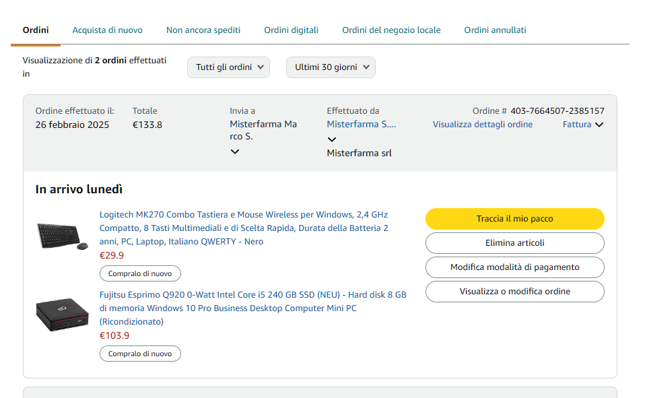
Task: Click Visualizza o modifica ordine button
Action: pos(514,292)
